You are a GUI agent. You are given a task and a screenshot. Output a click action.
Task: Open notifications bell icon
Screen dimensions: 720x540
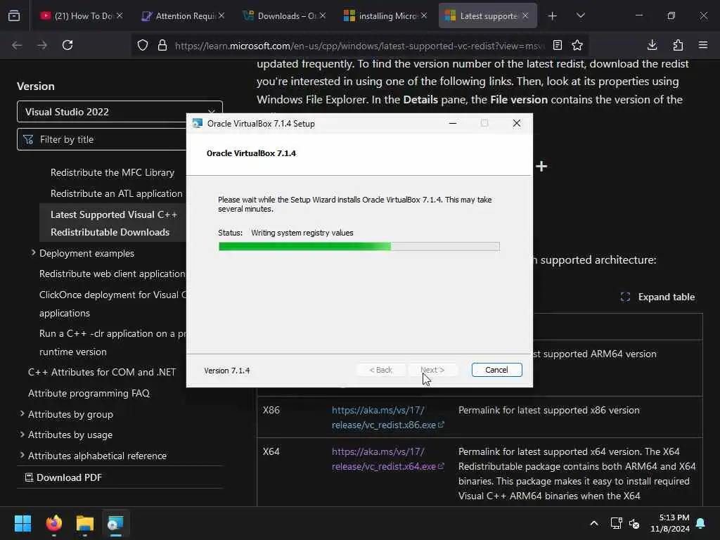point(701,523)
